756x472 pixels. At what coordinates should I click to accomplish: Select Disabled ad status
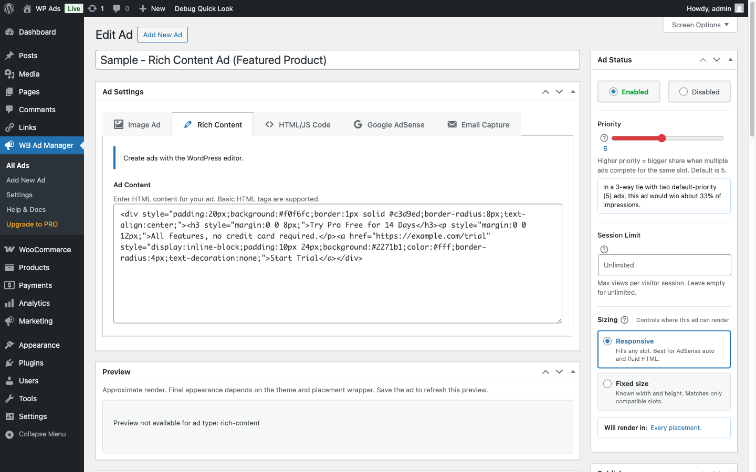(699, 92)
